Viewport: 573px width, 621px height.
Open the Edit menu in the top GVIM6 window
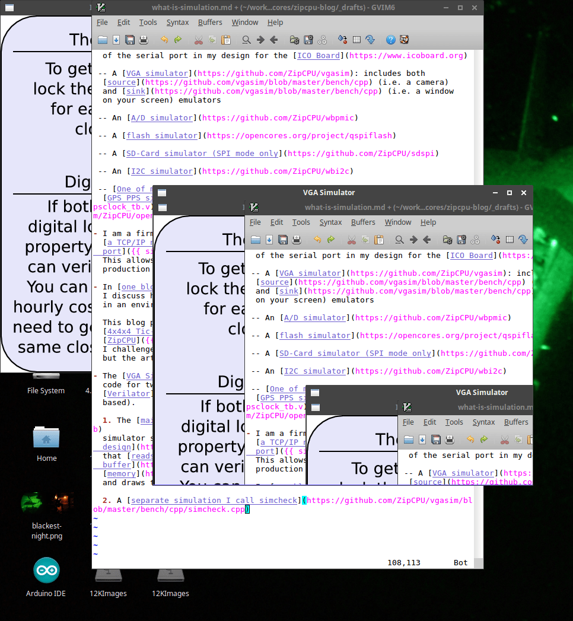(x=123, y=23)
